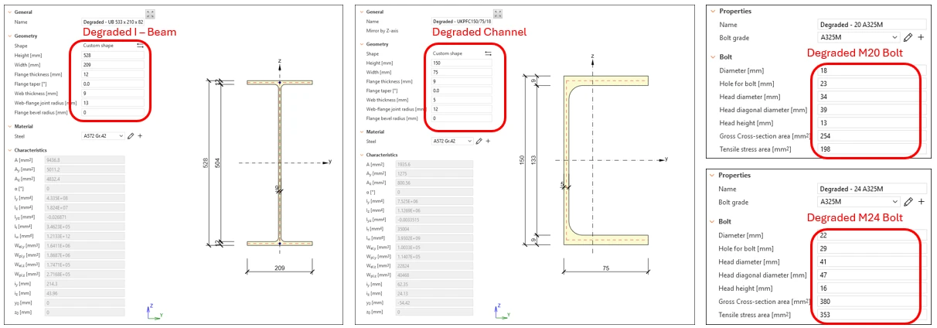Click the M24 Head diagonal diameter field 47
The width and height of the screenshot is (937, 328).
[x=872, y=275]
